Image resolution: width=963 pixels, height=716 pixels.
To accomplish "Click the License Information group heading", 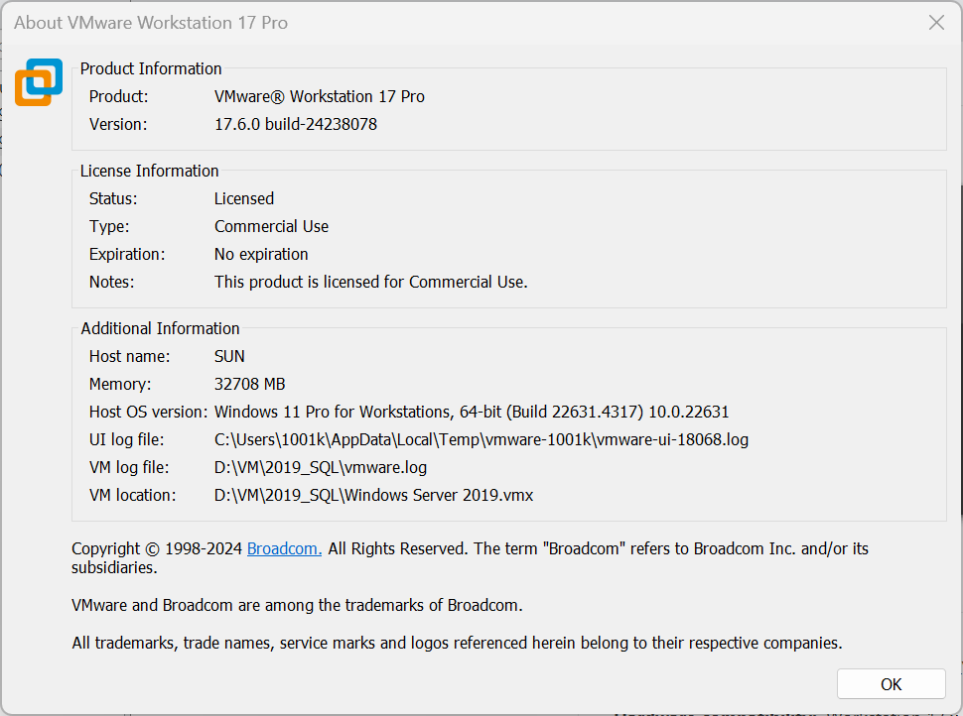I will (149, 171).
